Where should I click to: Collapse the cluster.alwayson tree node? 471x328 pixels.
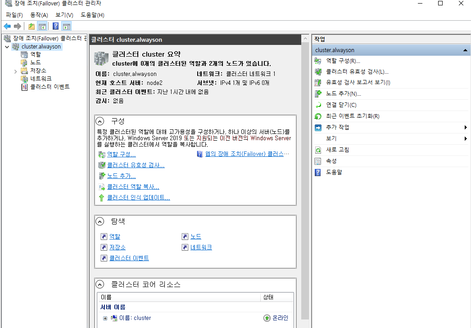click(7, 47)
